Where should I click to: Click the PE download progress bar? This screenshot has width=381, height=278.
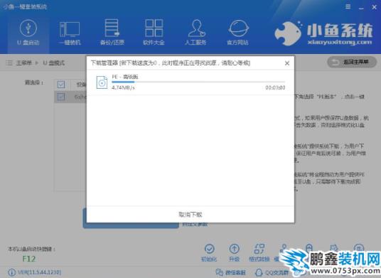point(198,82)
